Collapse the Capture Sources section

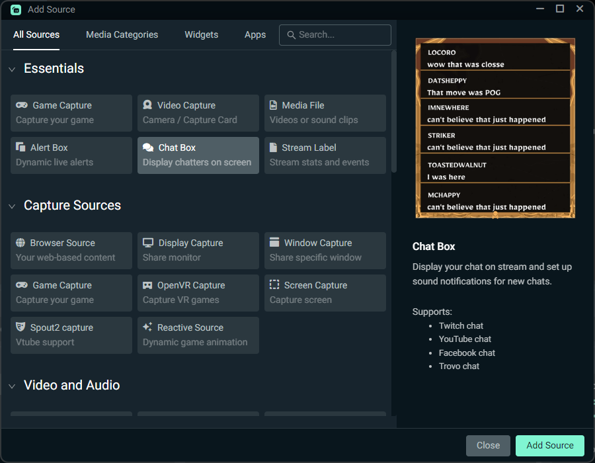tap(11, 206)
